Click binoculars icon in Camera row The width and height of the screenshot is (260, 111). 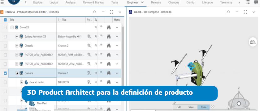[x=109, y=73]
